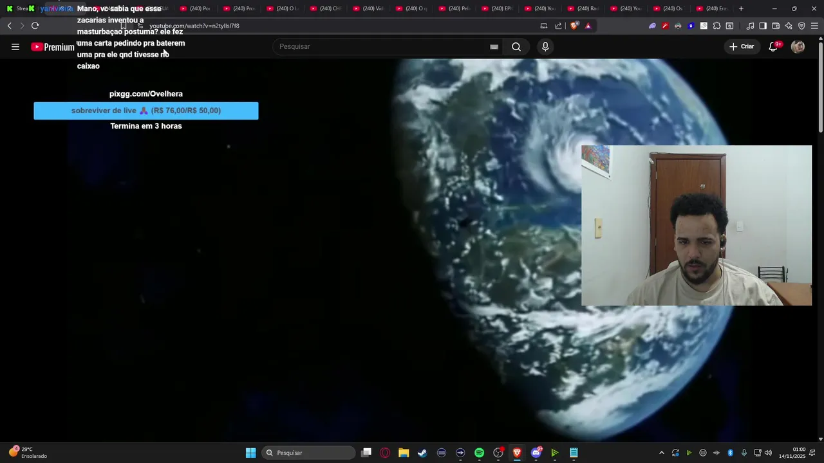Open the Brave VPN shield icon
The image size is (824, 463).
801,26
